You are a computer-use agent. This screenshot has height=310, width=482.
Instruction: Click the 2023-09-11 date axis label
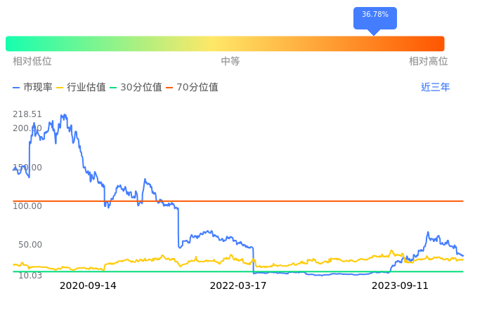400,286
